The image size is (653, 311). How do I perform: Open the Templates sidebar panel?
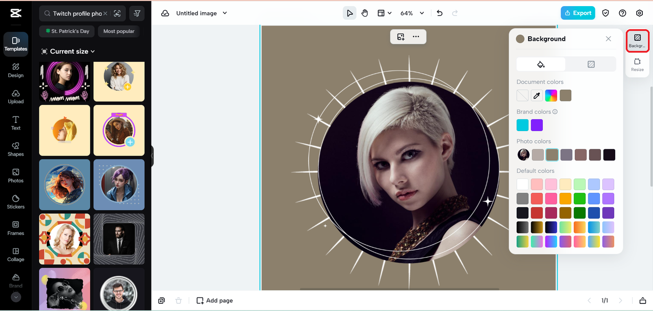(x=16, y=44)
